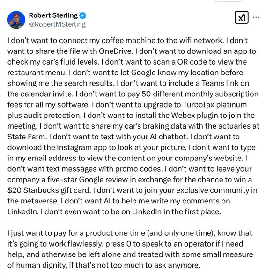Click the final paragraph starting 'I just want'

[130, 249]
